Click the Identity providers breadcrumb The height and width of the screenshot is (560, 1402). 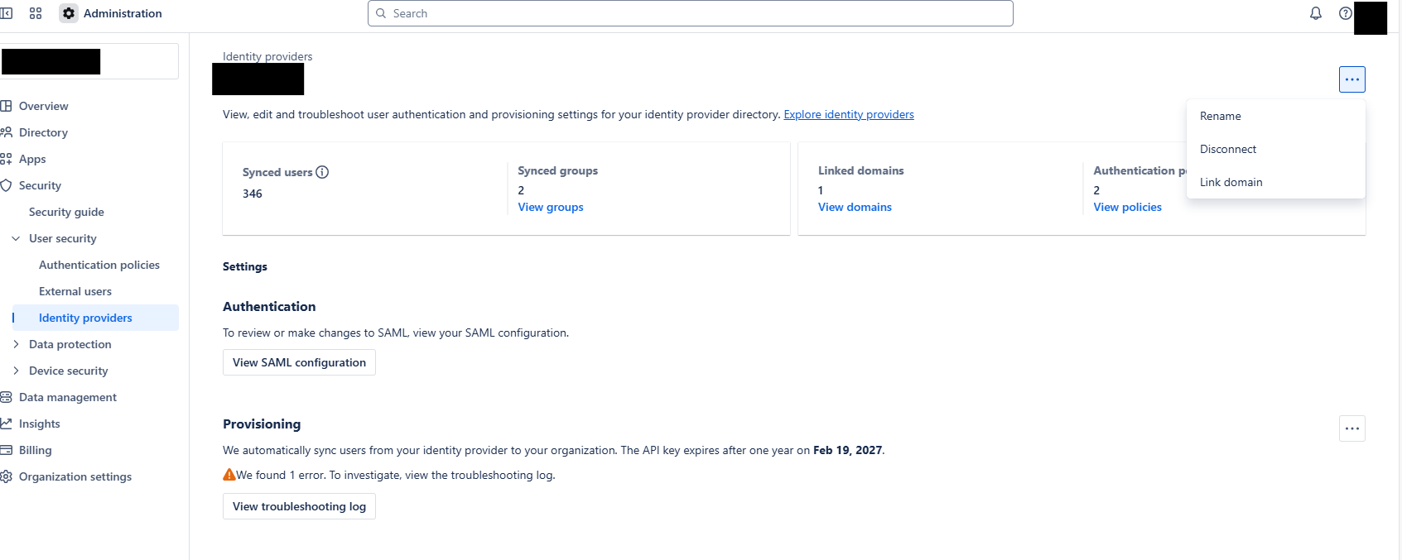(267, 56)
